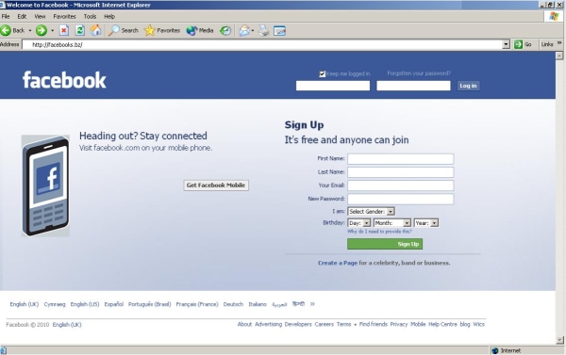Open the Favorites menu

coord(64,17)
